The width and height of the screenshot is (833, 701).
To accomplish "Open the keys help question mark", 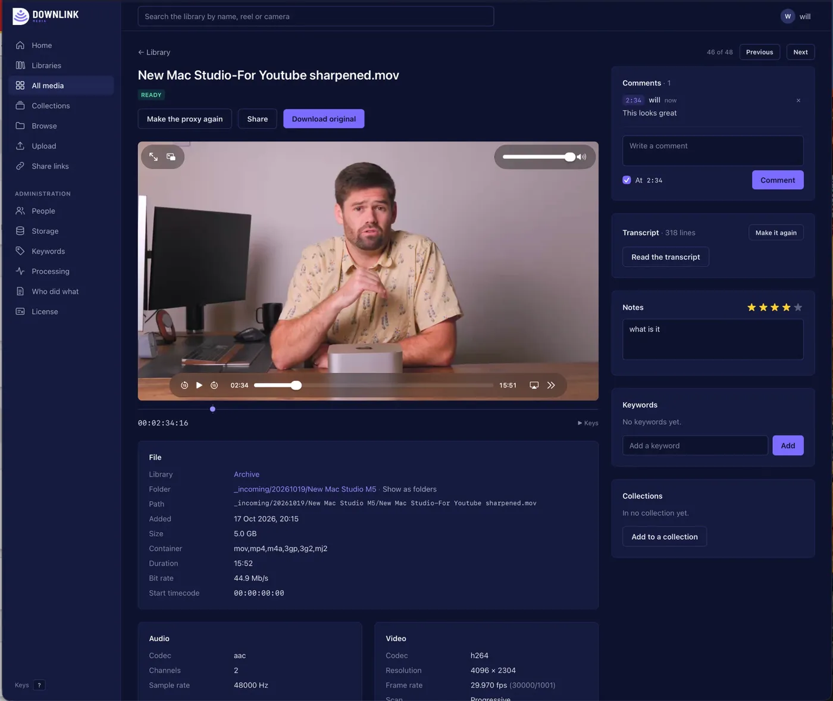I will (x=39, y=685).
